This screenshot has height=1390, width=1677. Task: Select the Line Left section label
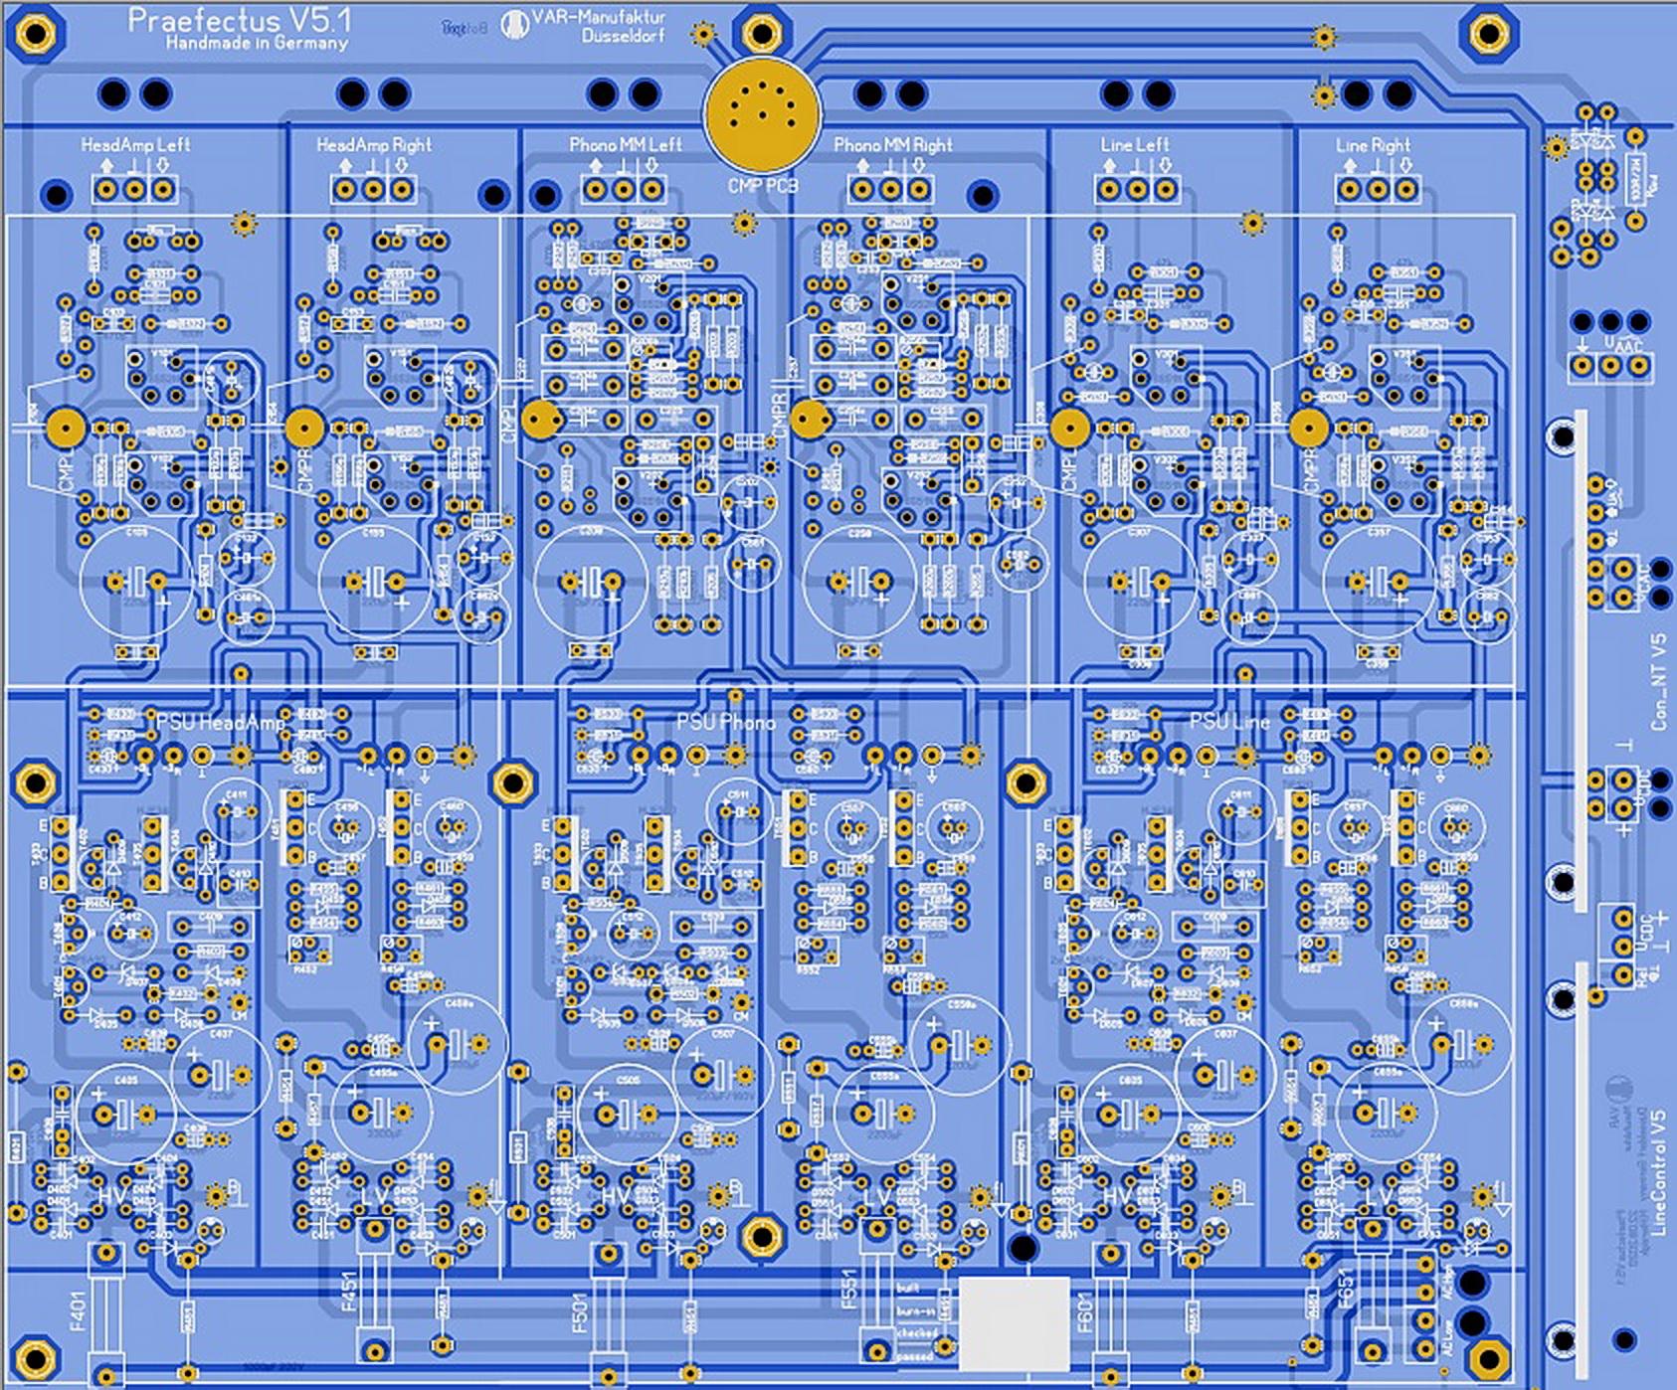click(x=1135, y=145)
